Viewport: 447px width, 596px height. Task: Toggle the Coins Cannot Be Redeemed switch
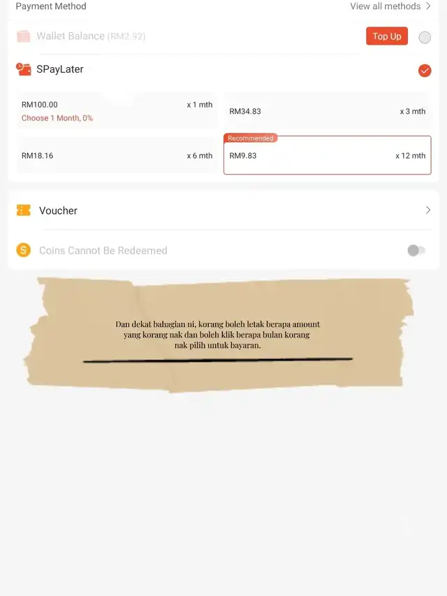pos(416,250)
